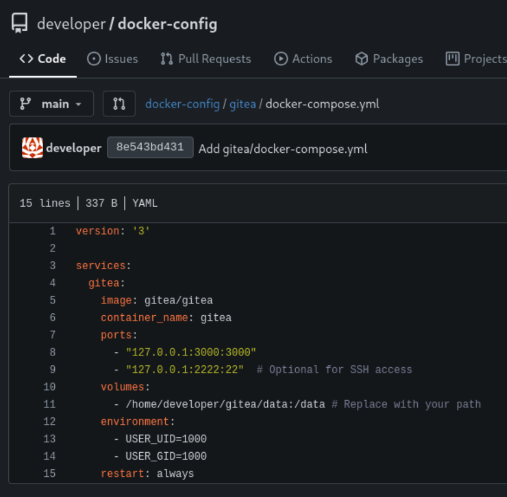Click the '15 lines' file info text
Viewport: 507px width, 497px height.
[45, 203]
